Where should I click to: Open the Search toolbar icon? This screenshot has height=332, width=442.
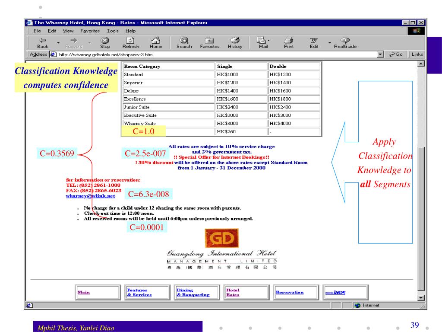184,40
